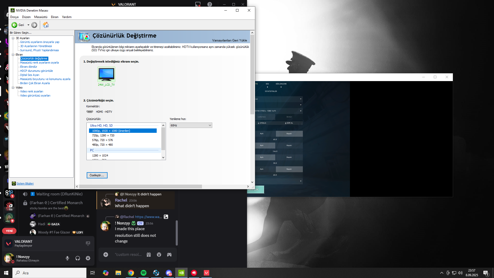Screen dimensions: 494x278
Task: Select 720p, 1280 × 720 resolution
Action: [x=103, y=135]
